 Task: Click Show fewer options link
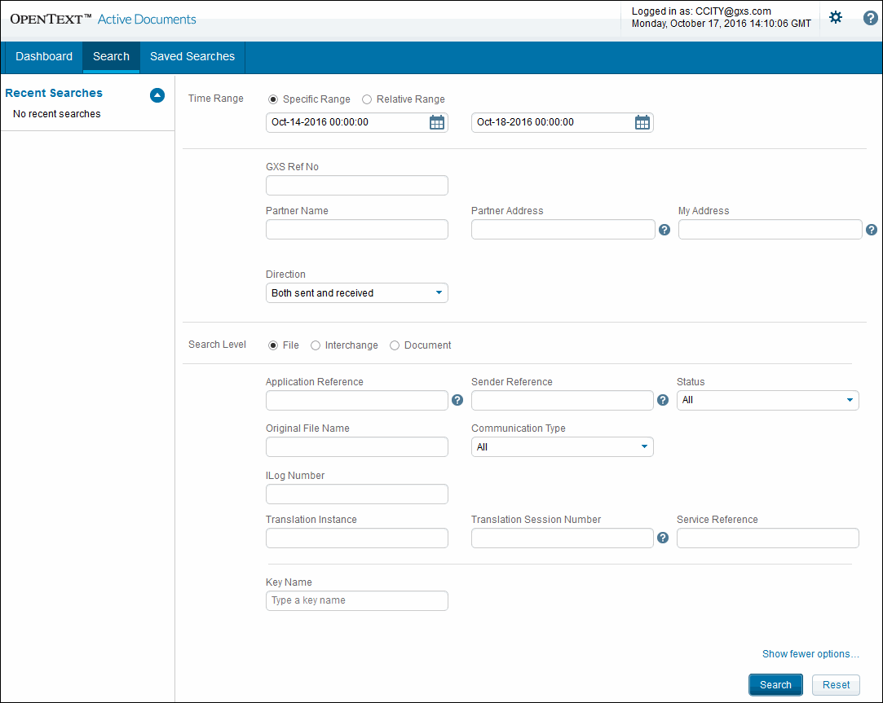[810, 654]
